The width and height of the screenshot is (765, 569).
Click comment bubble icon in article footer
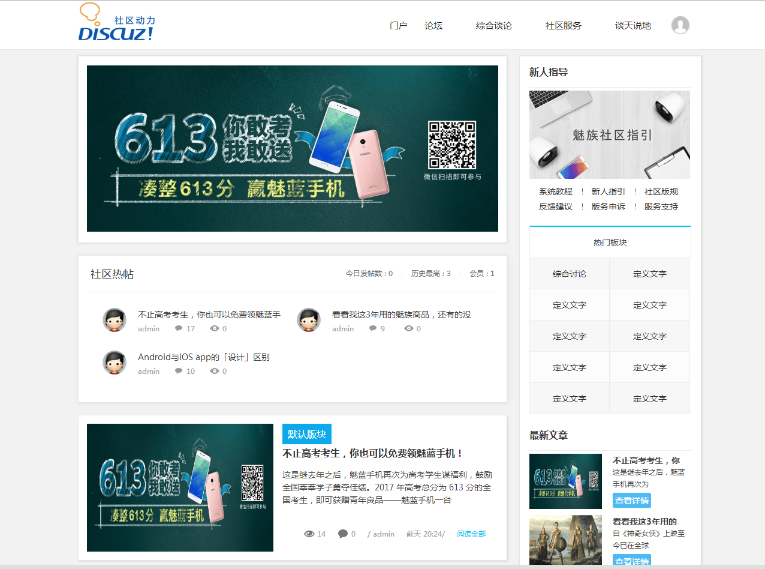click(343, 534)
